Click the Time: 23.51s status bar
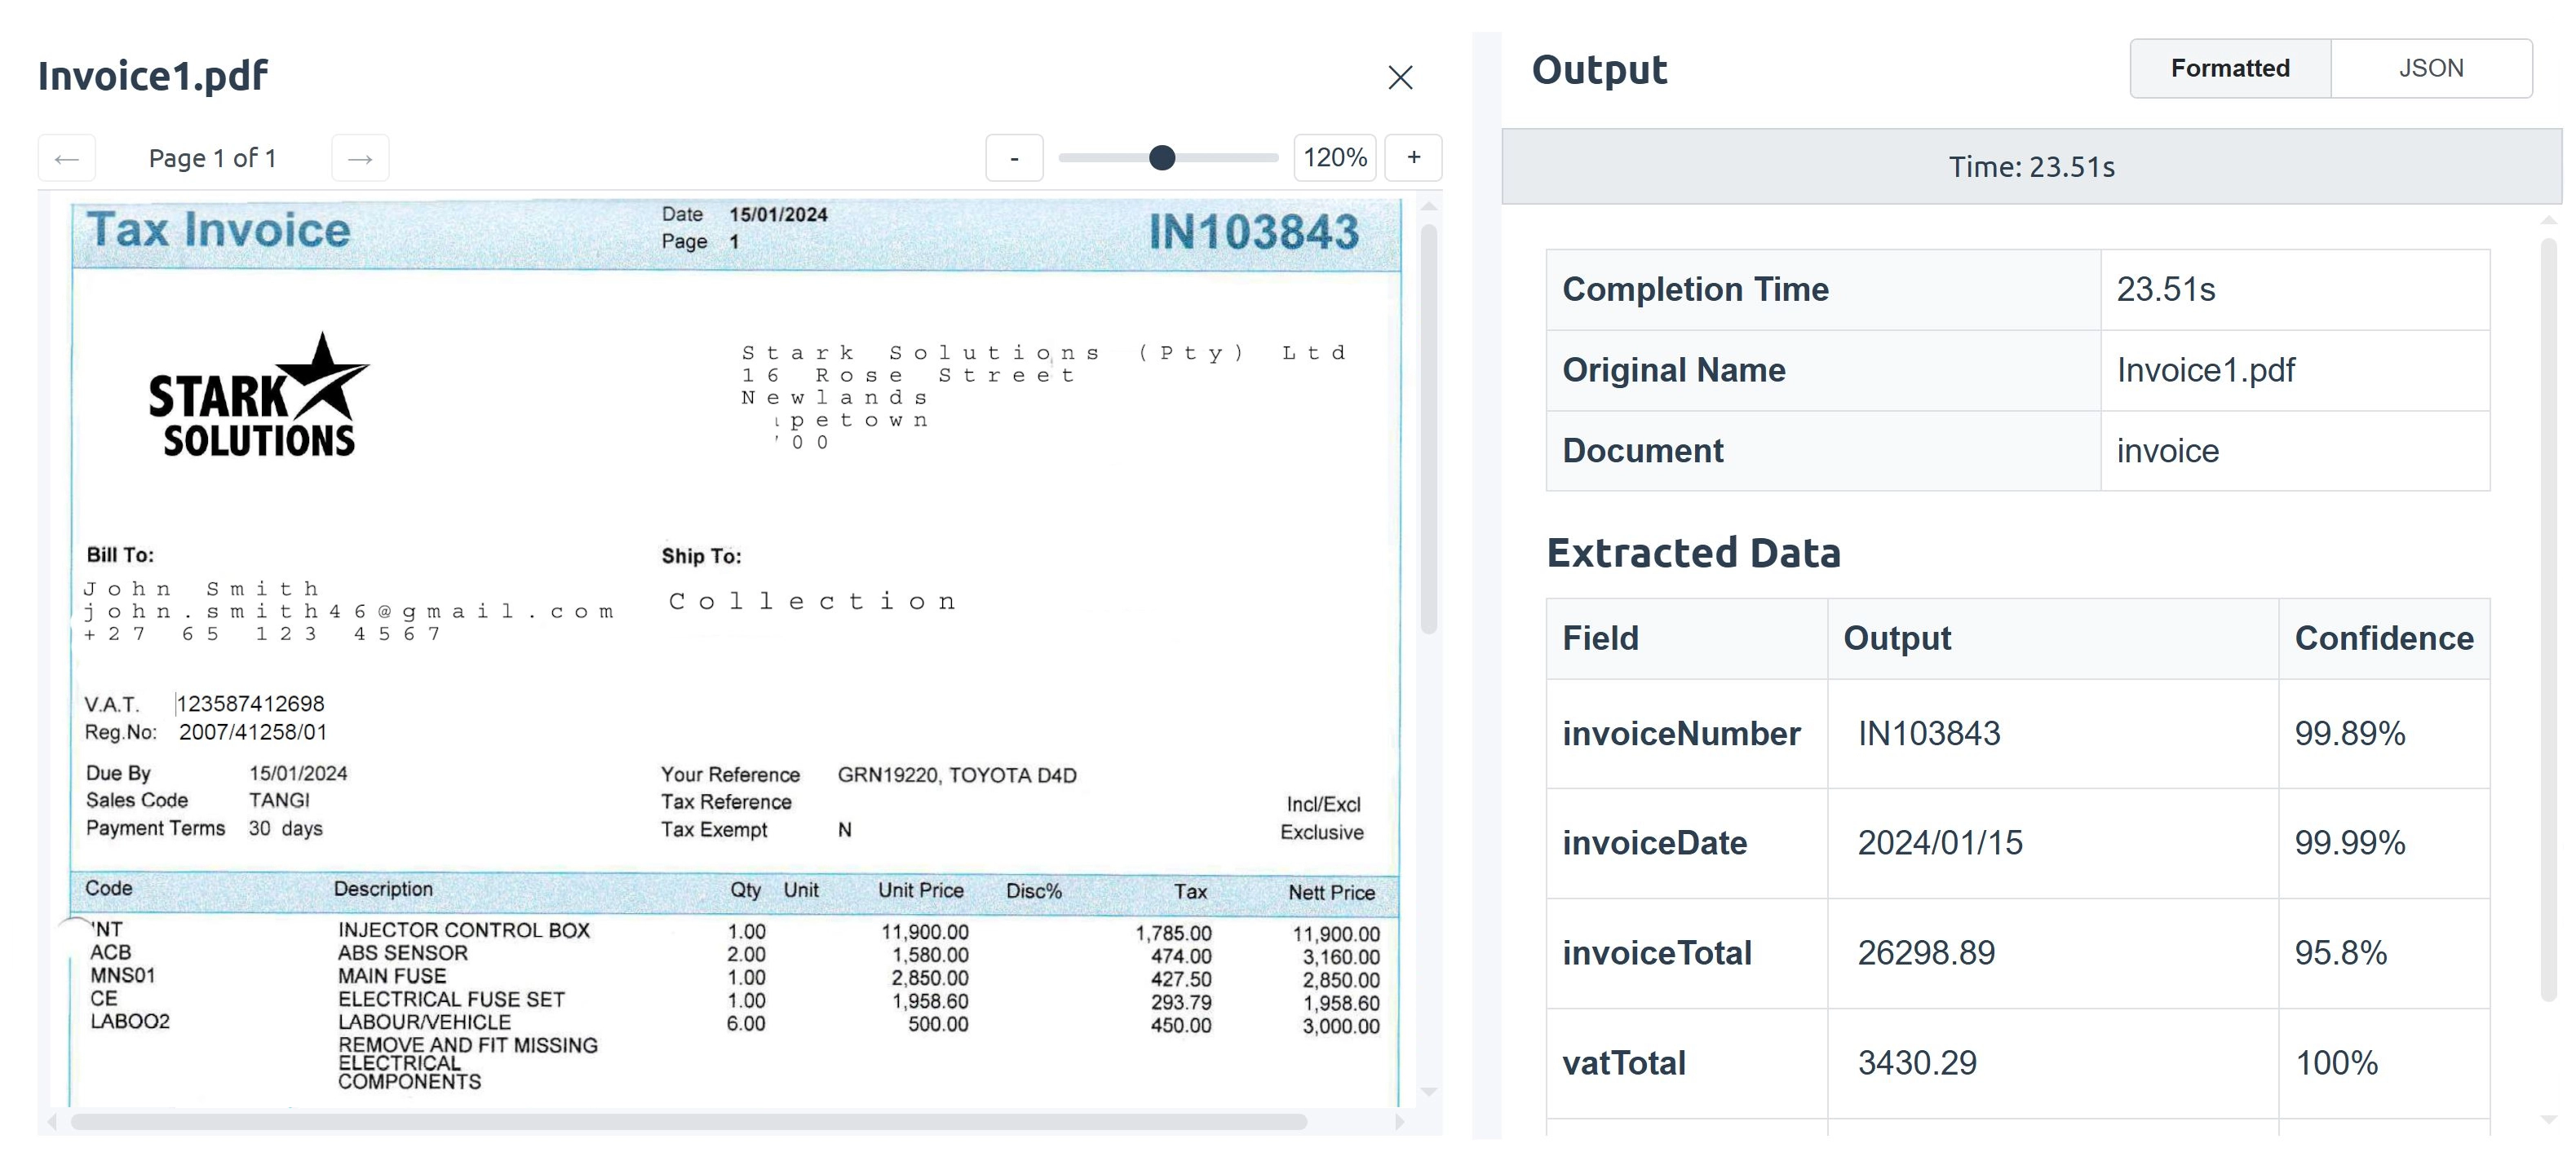This screenshot has height=1170, width=2576. coord(2030,167)
